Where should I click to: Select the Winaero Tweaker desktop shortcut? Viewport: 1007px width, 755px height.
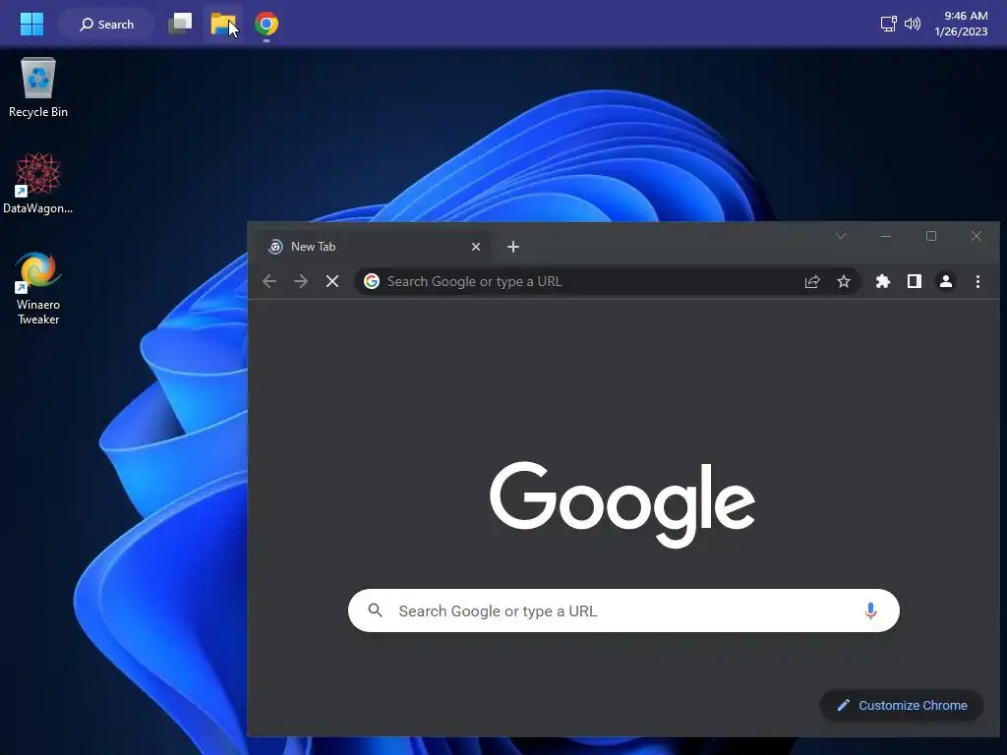pos(38,288)
